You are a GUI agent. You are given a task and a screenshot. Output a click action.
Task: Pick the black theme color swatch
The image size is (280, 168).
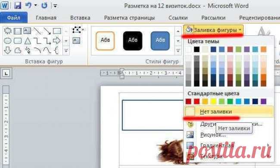click(x=196, y=49)
